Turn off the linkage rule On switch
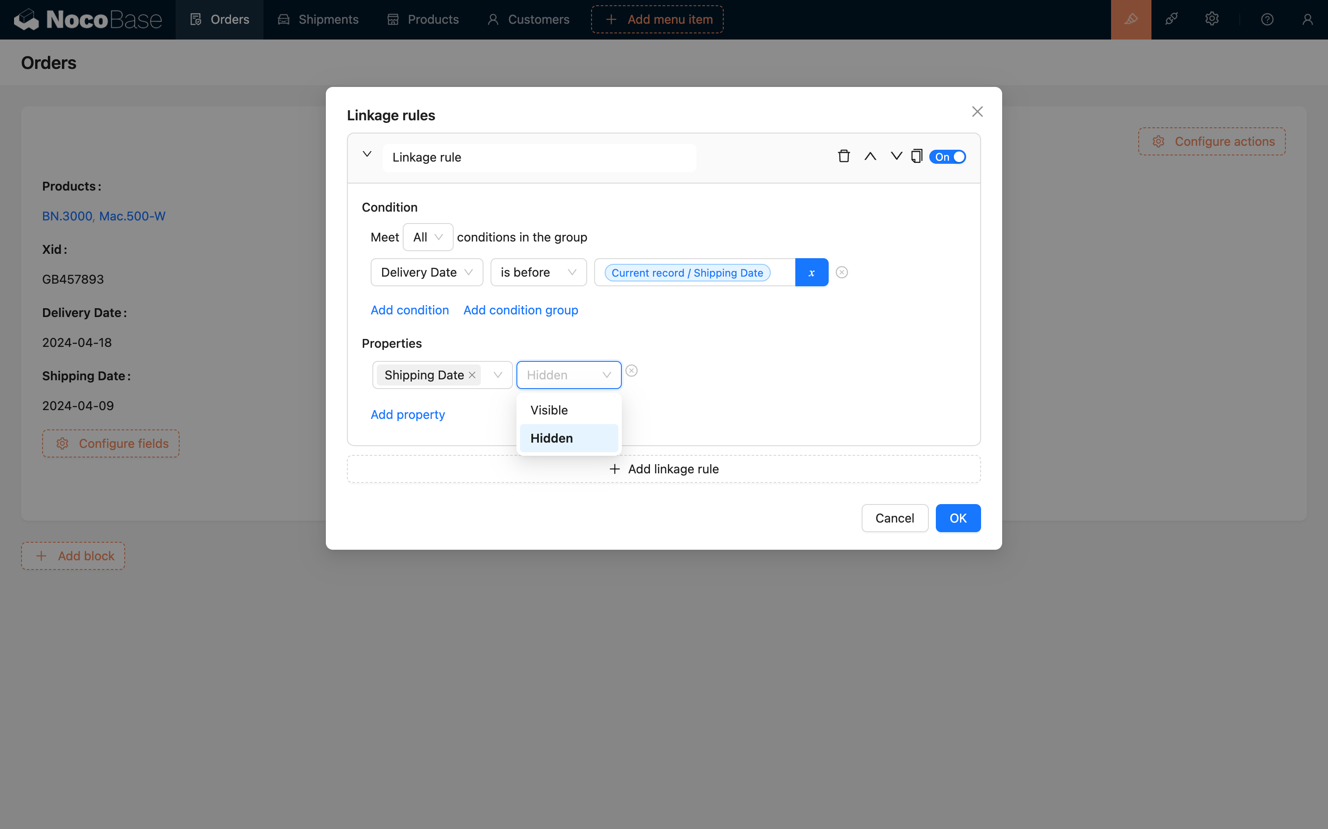 pyautogui.click(x=948, y=157)
